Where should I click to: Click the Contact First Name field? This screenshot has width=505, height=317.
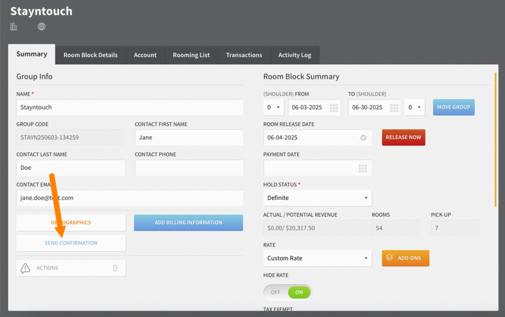point(189,138)
